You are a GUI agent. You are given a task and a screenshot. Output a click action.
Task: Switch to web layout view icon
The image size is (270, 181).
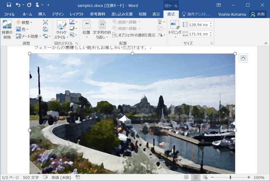205,177
